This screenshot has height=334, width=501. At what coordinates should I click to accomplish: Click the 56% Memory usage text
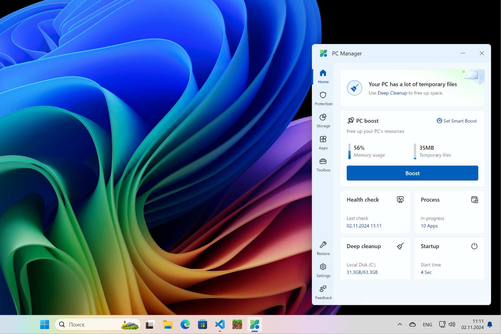pyautogui.click(x=369, y=151)
